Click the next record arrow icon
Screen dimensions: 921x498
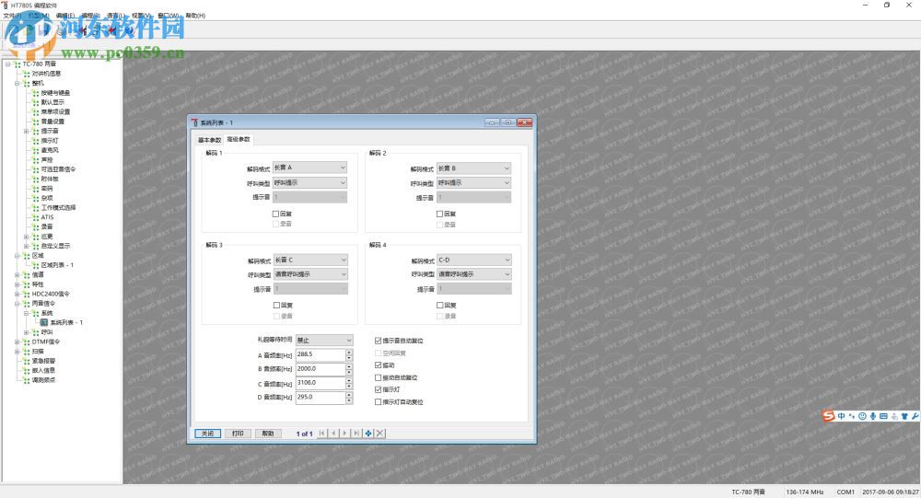coord(344,434)
